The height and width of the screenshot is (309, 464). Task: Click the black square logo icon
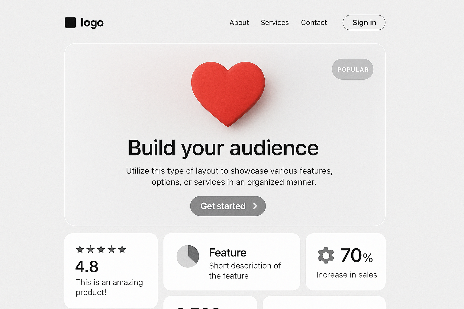tap(70, 23)
